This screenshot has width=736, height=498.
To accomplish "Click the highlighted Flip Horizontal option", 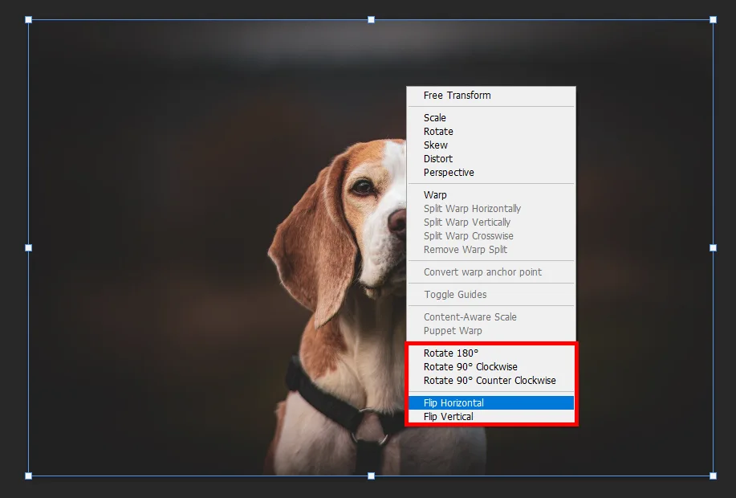I will 491,403.
